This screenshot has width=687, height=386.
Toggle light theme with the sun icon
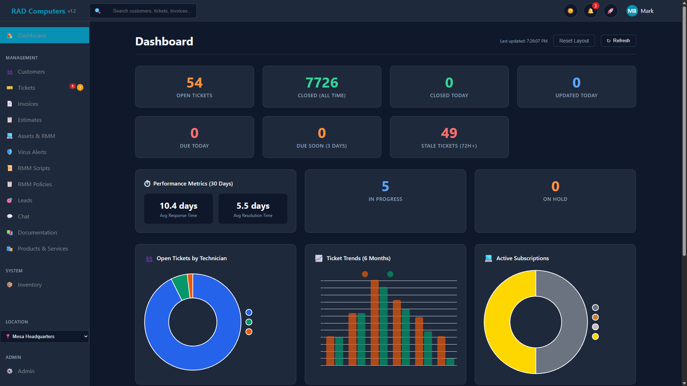coord(570,11)
